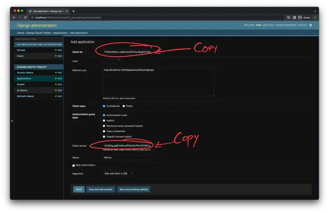The height and width of the screenshot is (213, 329).
Task: Choose Resource owner password-based grant type
Action: 104,126
